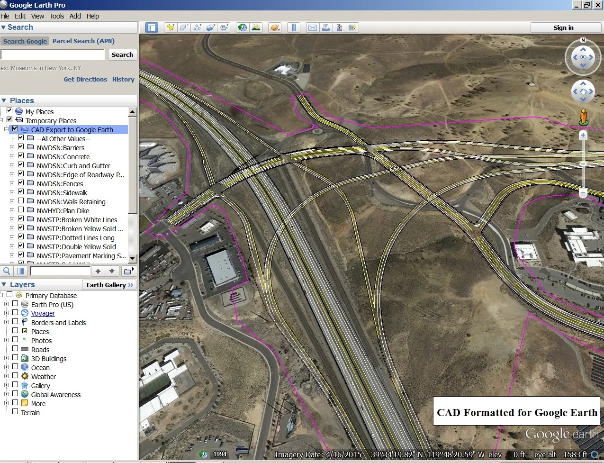
Task: Collapse the Search panel triangle
Action: click(3, 27)
